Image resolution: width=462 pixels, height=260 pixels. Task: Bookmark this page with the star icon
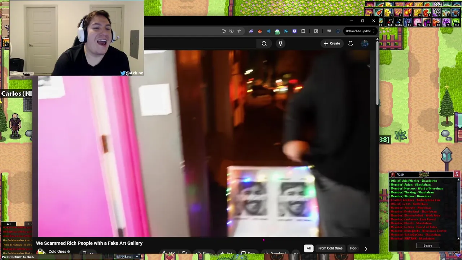[239, 31]
